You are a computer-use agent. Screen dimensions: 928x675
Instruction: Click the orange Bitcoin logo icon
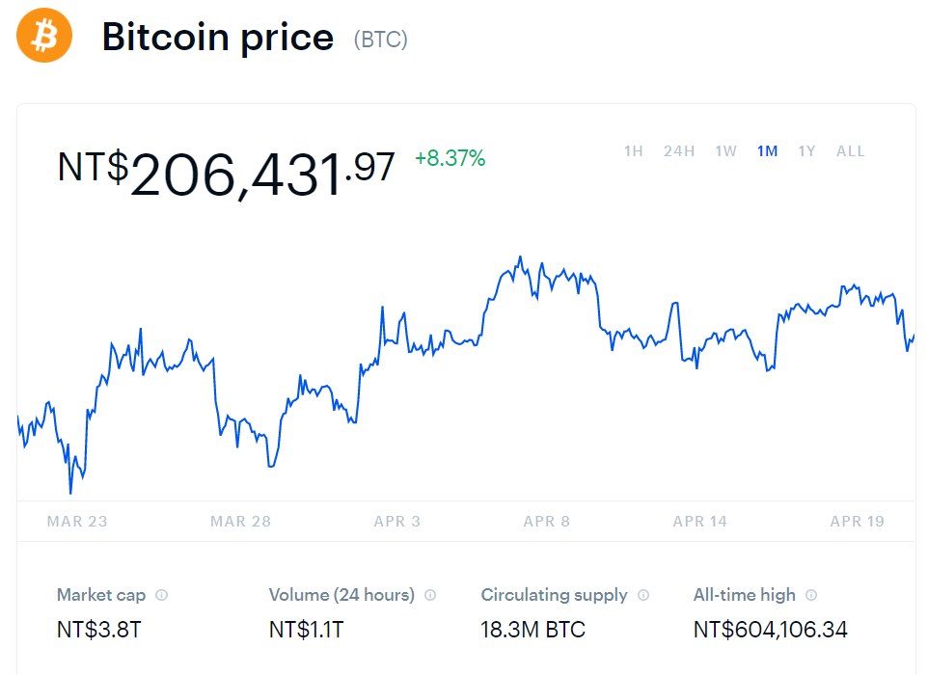tap(44, 35)
